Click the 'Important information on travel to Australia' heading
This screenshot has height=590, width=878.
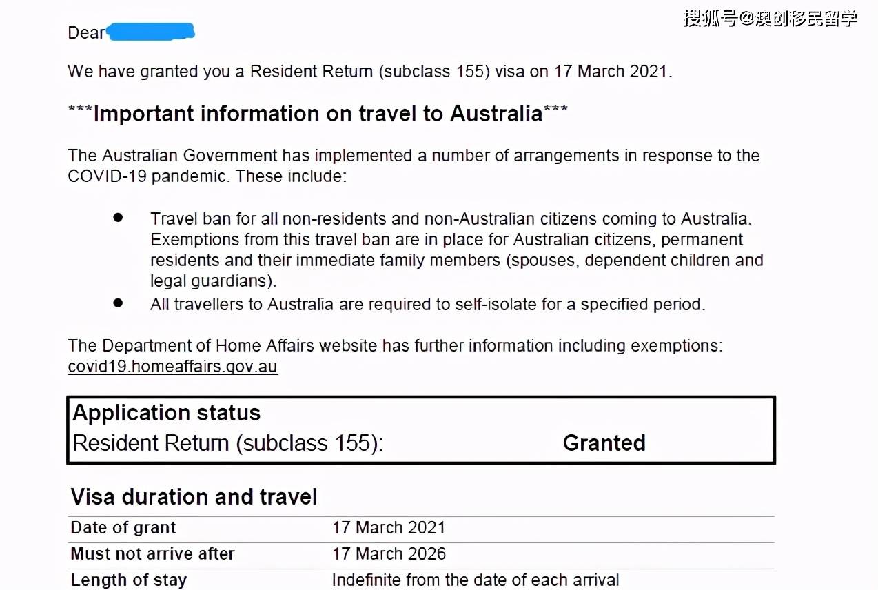318,114
